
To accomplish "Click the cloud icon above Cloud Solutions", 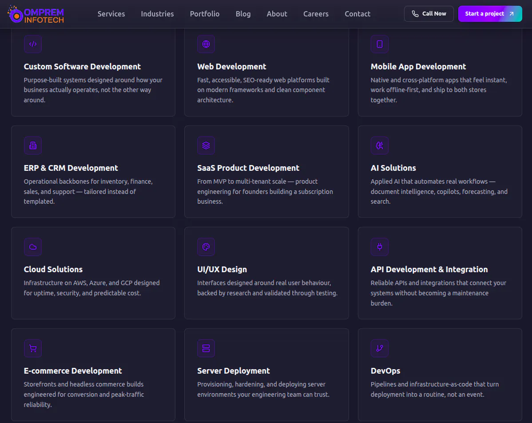I will (33, 247).
